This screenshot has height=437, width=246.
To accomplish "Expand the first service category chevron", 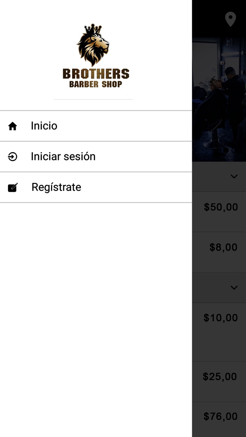I will pos(234,176).
